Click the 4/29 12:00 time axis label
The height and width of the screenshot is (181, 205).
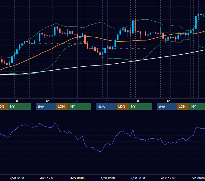tap(108, 178)
